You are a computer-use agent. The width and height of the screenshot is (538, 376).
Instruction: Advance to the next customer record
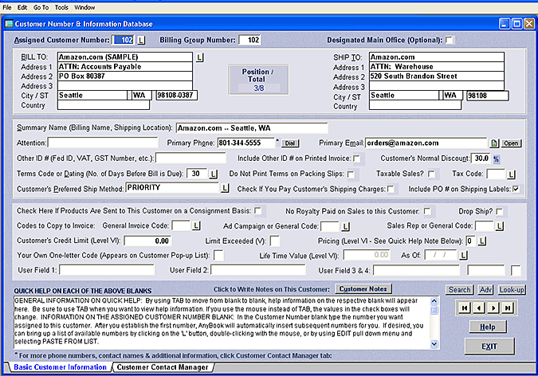494,307
